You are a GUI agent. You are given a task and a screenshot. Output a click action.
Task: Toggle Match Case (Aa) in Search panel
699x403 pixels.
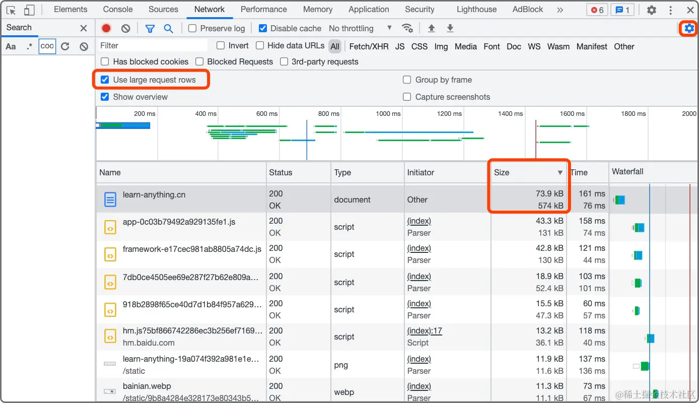pyautogui.click(x=11, y=47)
